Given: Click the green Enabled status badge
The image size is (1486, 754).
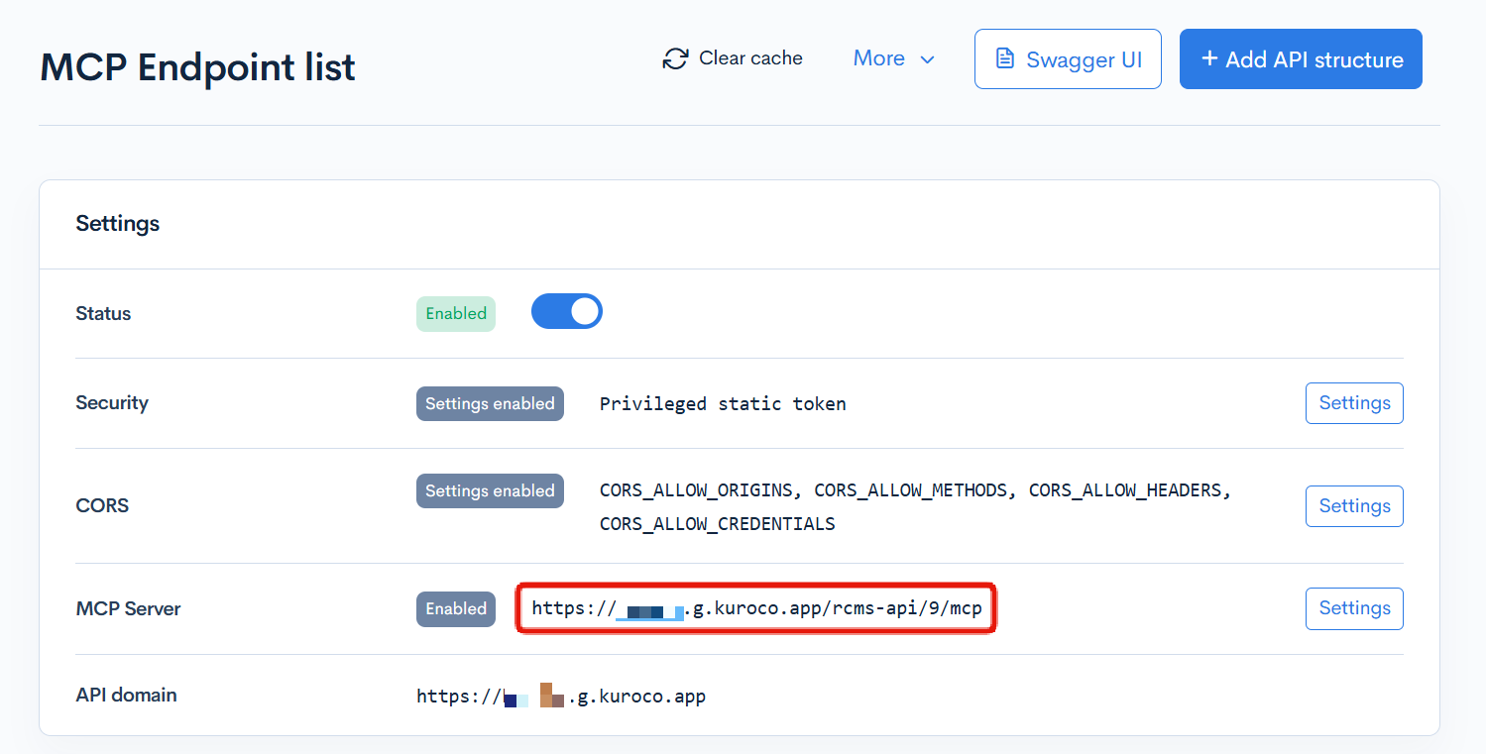Looking at the screenshot, I should coord(456,313).
